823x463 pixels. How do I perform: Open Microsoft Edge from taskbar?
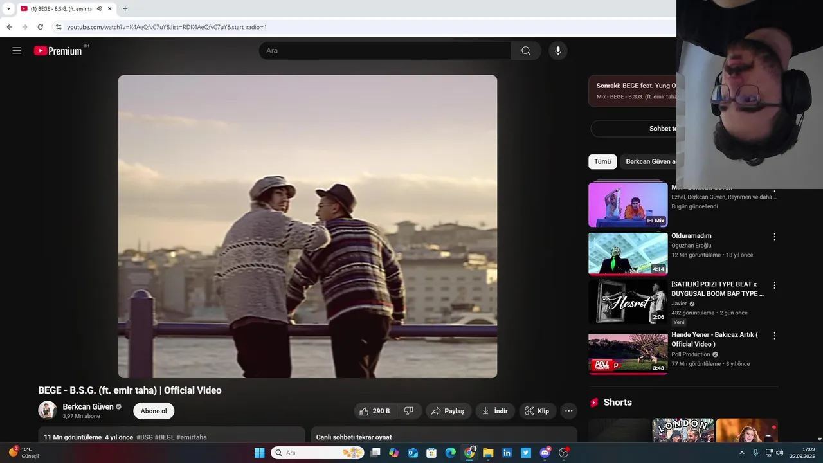tap(451, 453)
